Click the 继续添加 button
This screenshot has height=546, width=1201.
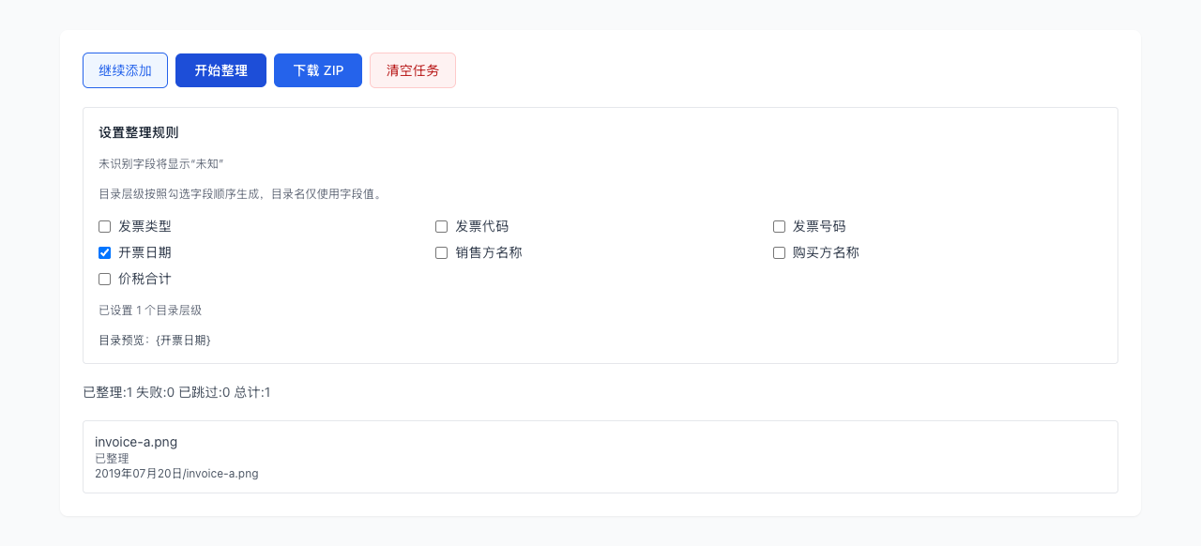tap(125, 70)
